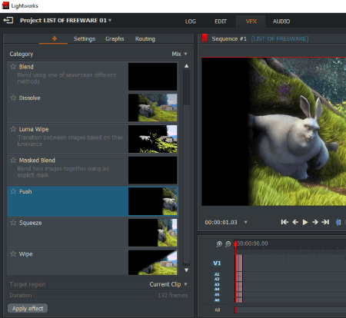Click the exit project arrow icon
The width and height of the screenshot is (346, 318).
[8, 20]
